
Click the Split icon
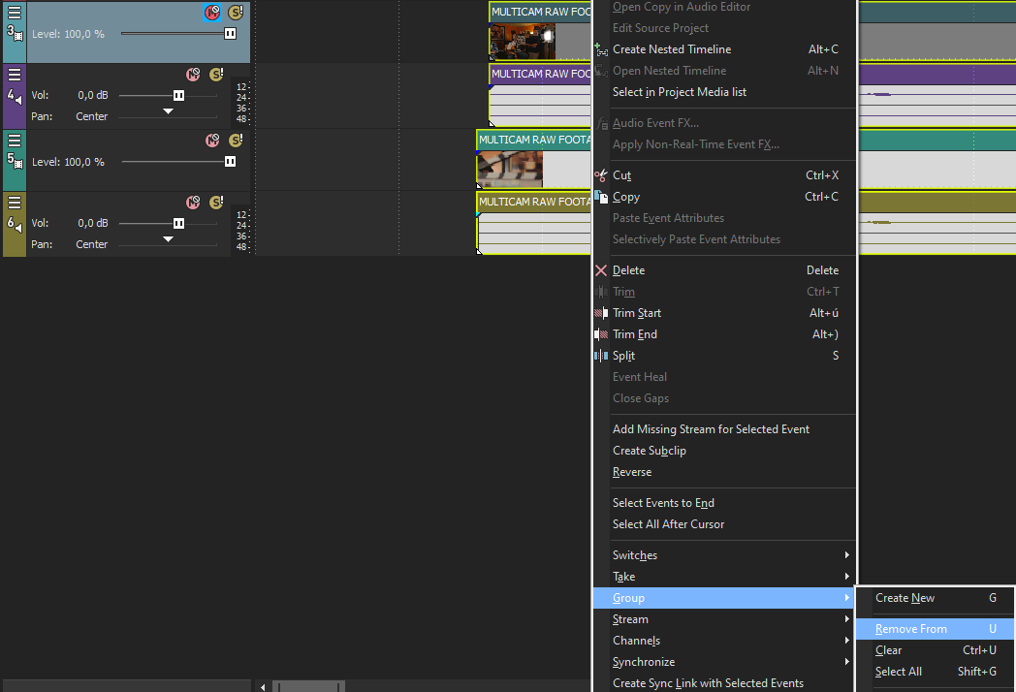pyautogui.click(x=601, y=356)
